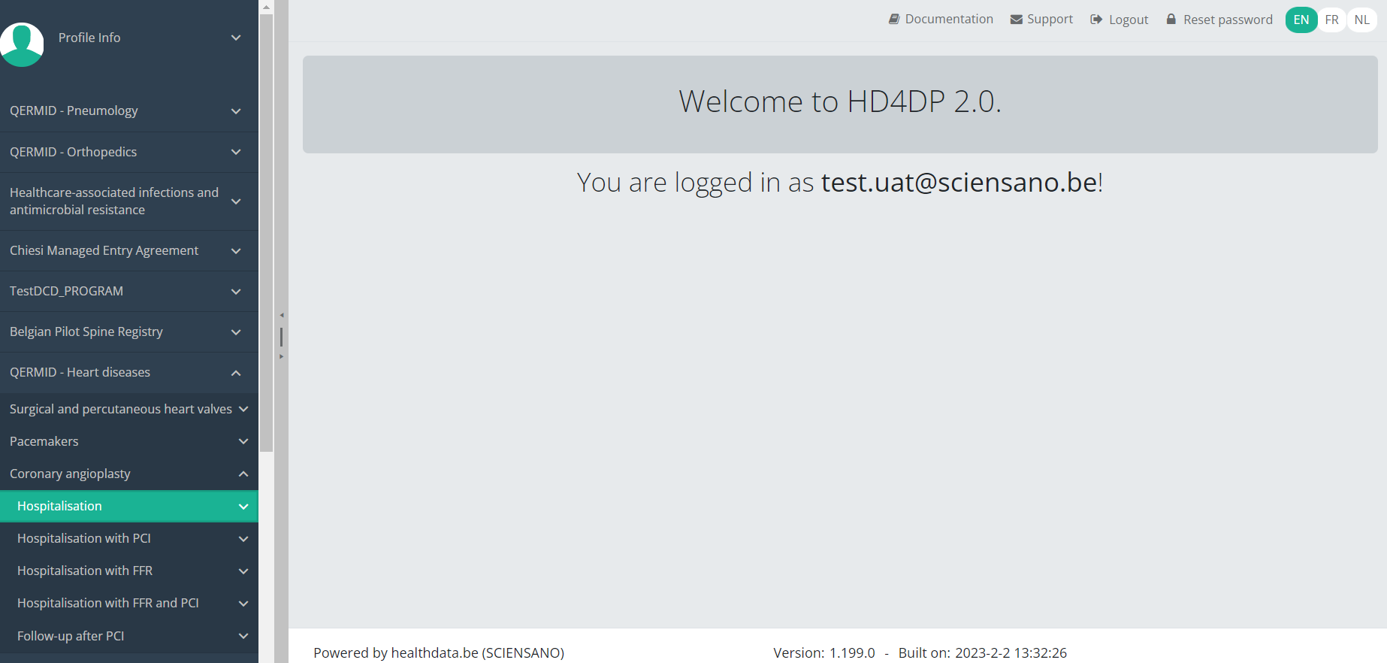Click the Documentation book icon

point(894,19)
